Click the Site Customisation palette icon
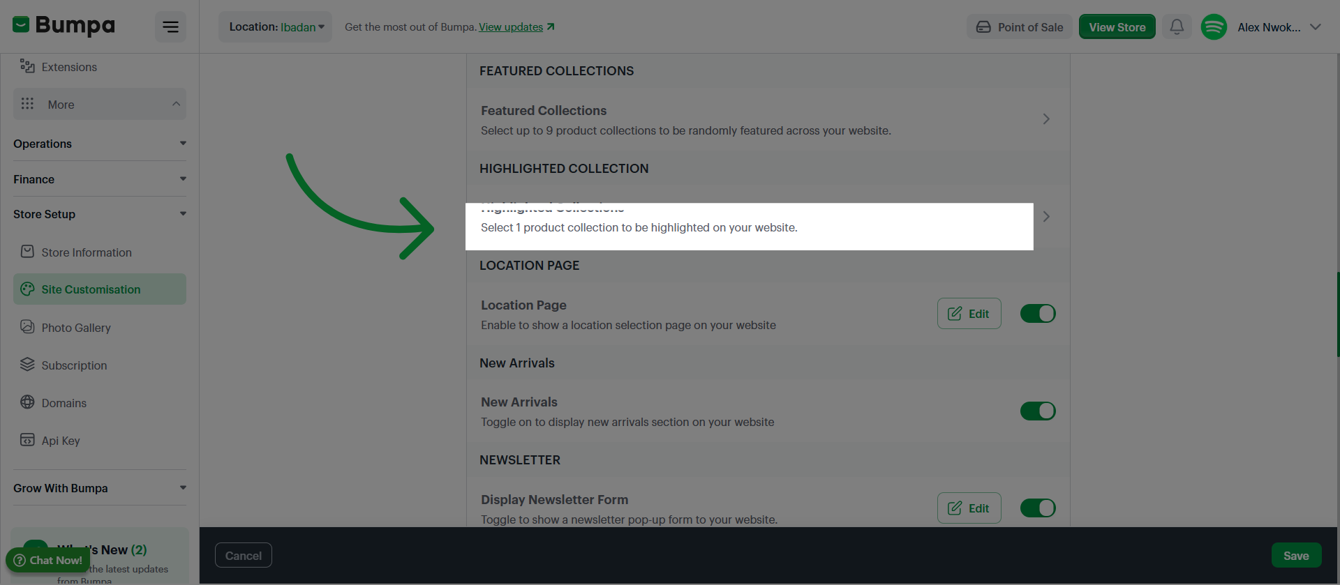 pos(27,289)
